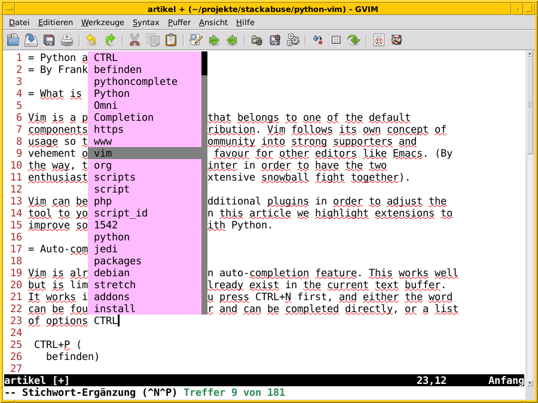This screenshot has width=538, height=403.
Task: Jump to tag with the green curved arrow
Action: (354, 40)
